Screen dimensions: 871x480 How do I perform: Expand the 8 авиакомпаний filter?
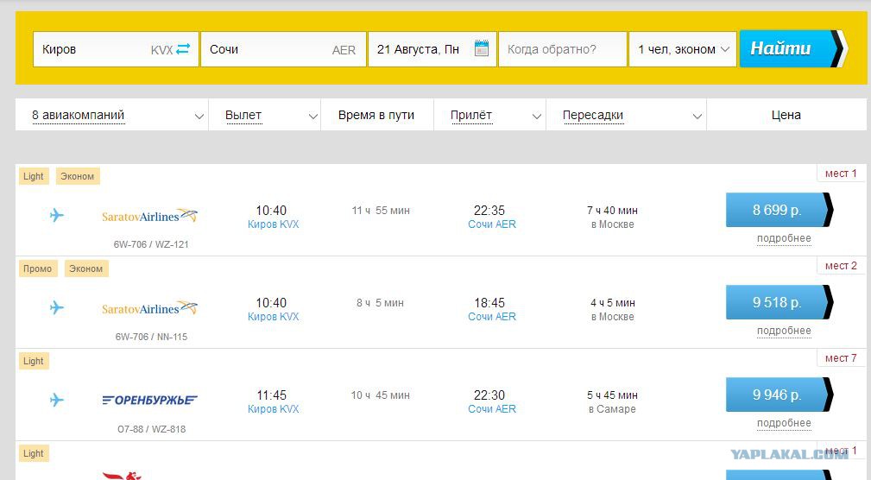111,115
